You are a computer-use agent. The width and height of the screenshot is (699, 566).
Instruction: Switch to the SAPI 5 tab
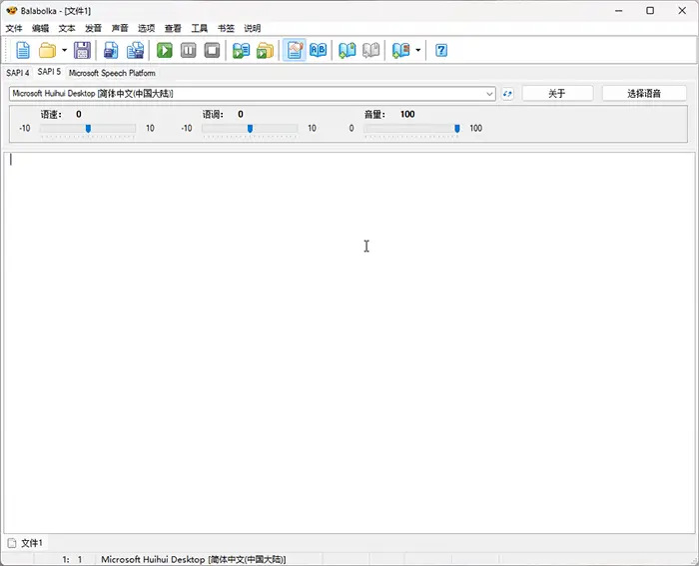[x=49, y=72]
